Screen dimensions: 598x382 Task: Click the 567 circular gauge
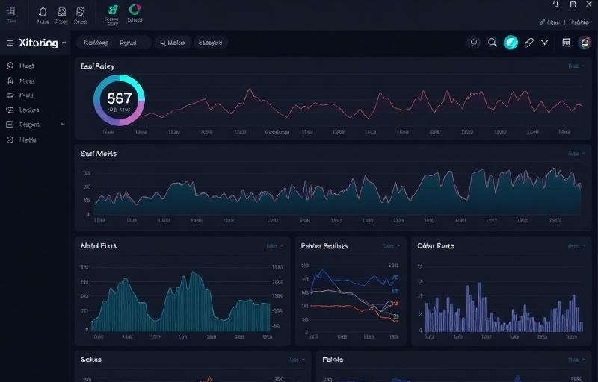(119, 100)
